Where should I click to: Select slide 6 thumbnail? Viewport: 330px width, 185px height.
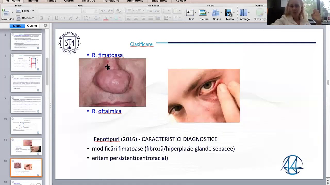pyautogui.click(x=26, y=41)
